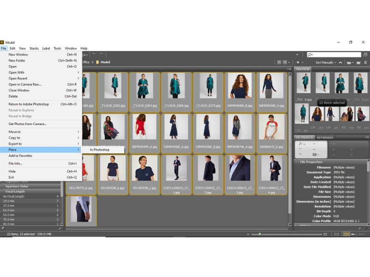This screenshot has width=370, height=277.
Task: Click the thumbnail quality grid icon
Action: 279,62
